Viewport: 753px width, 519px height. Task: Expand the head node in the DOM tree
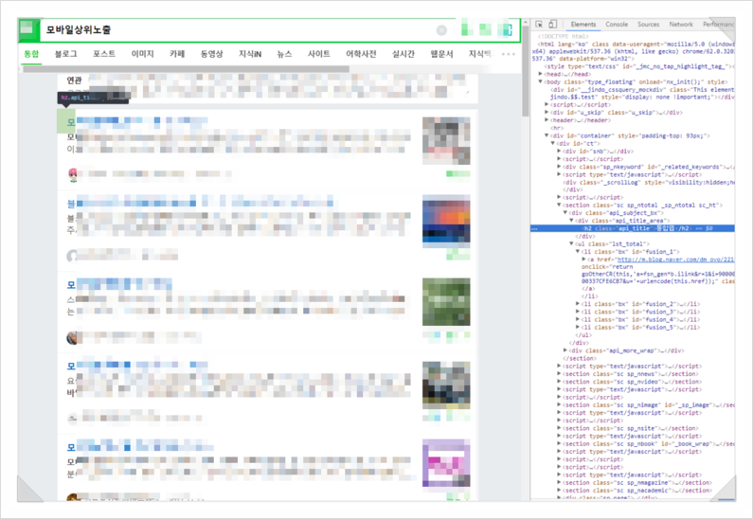pos(540,74)
